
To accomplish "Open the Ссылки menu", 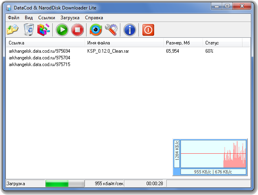I will 46,18.
